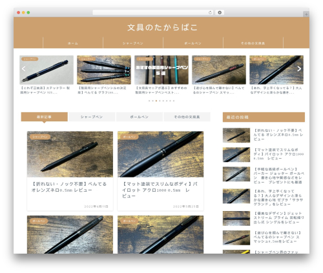Advance carousel with the right arrow

coord(299,68)
